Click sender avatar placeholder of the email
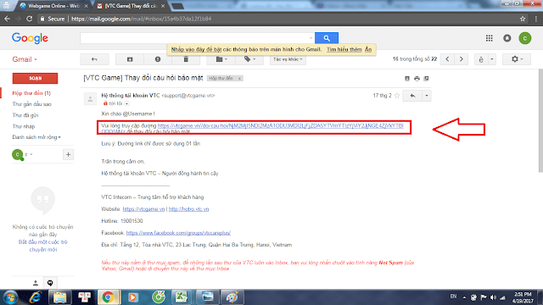 tap(91, 99)
